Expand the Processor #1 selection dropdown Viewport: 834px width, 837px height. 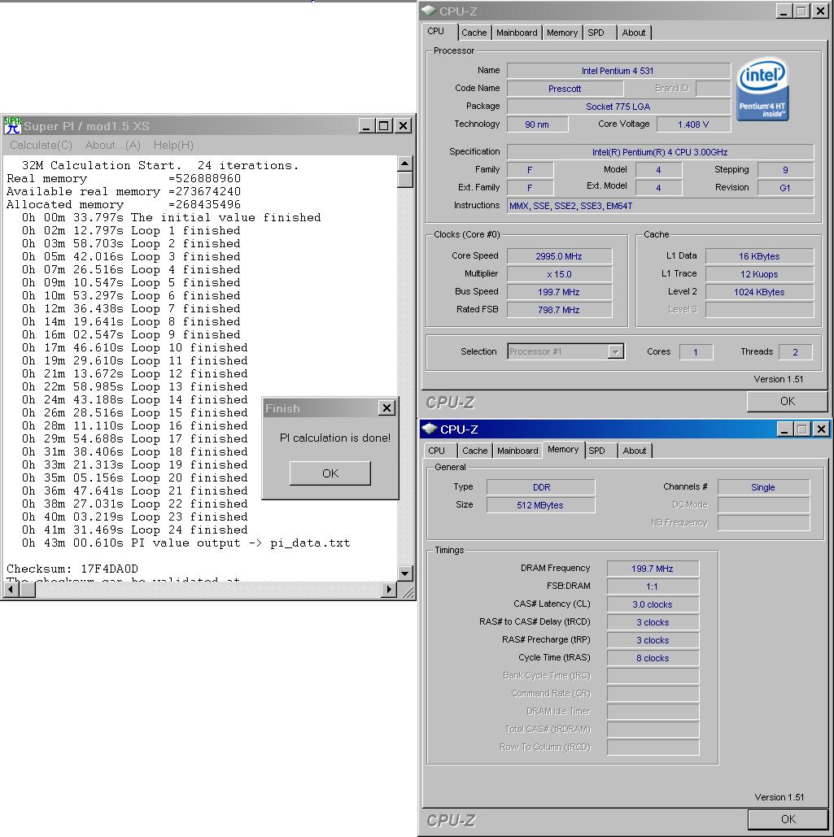616,351
